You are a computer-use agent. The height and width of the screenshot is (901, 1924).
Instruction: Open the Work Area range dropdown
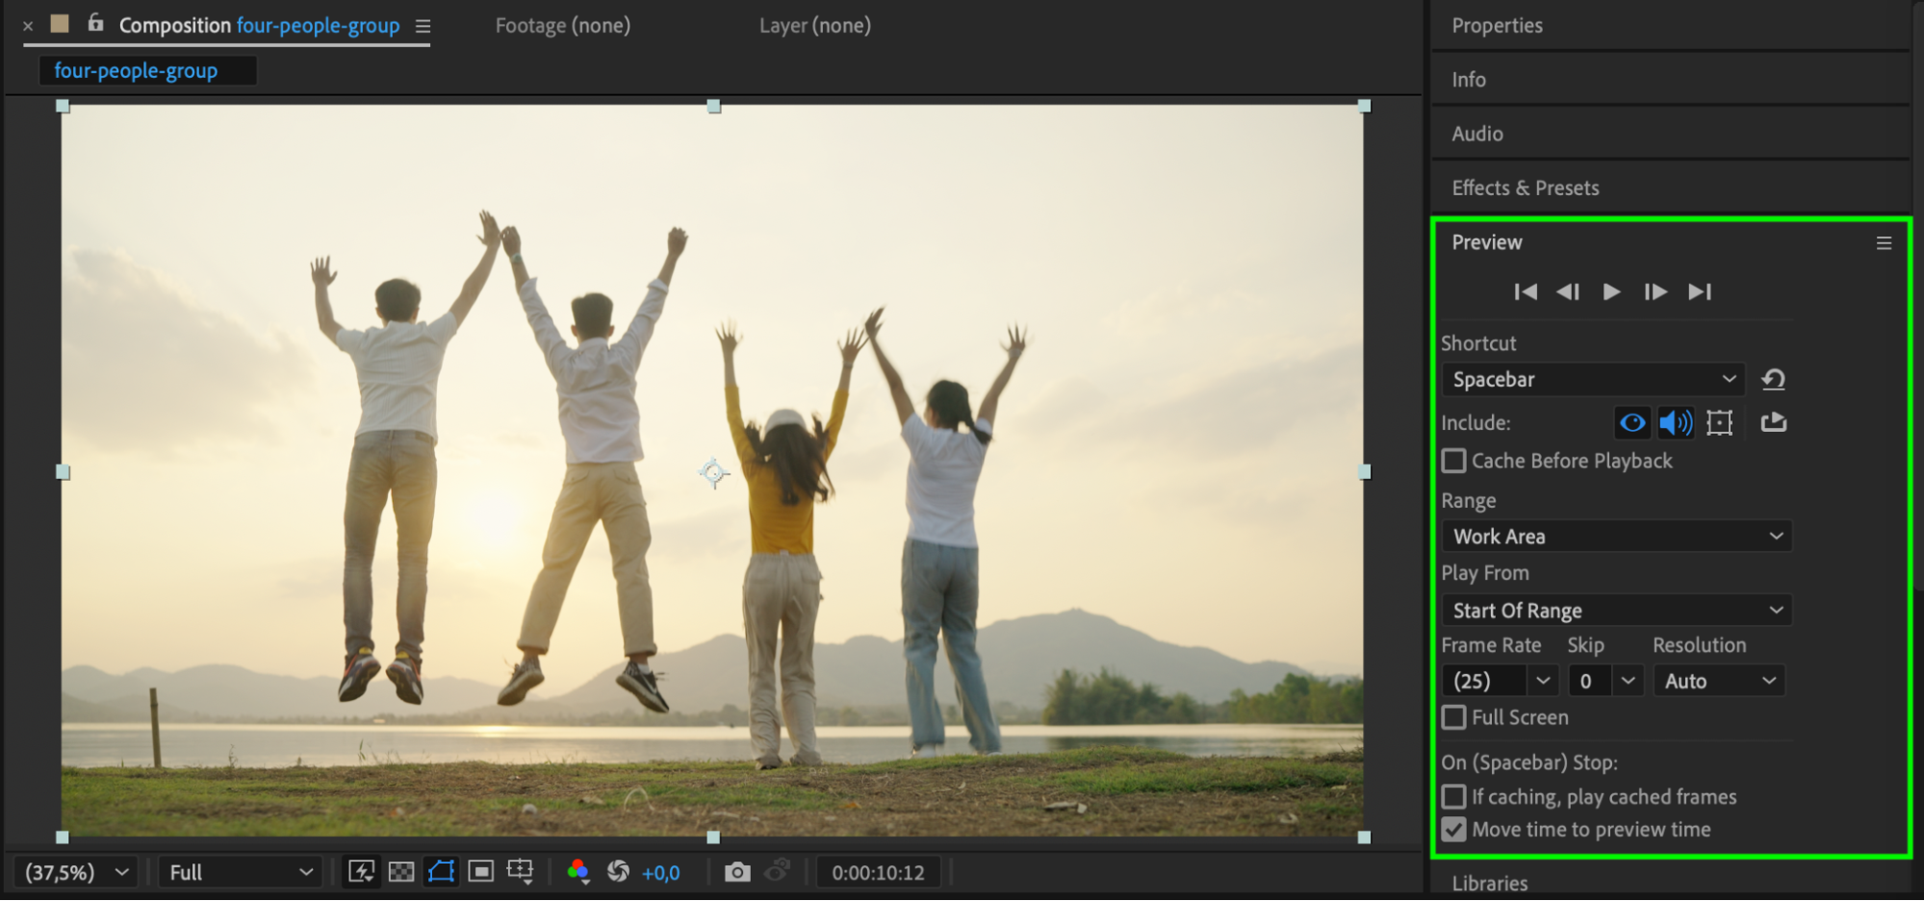click(x=1617, y=537)
